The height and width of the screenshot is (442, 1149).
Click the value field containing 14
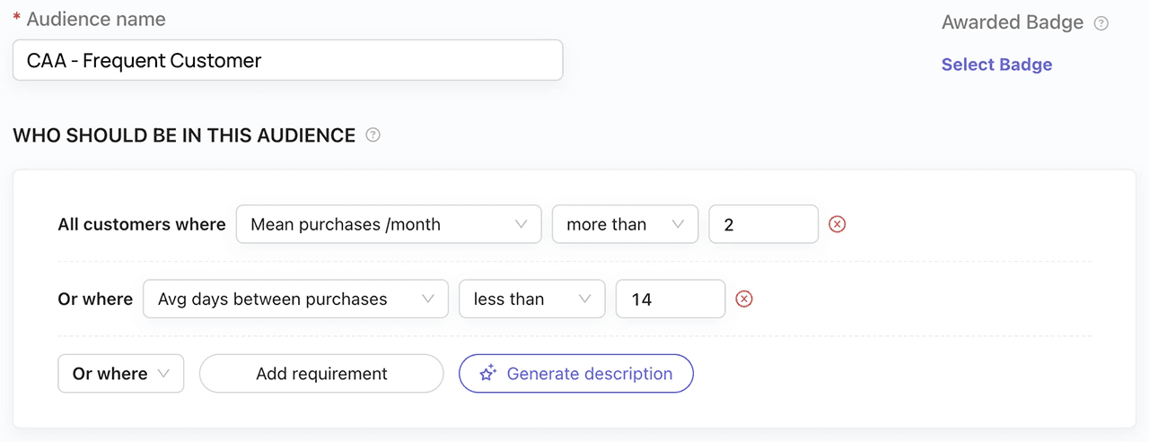[x=670, y=299]
